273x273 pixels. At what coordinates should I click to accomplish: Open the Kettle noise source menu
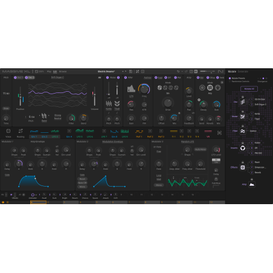(109, 109)
